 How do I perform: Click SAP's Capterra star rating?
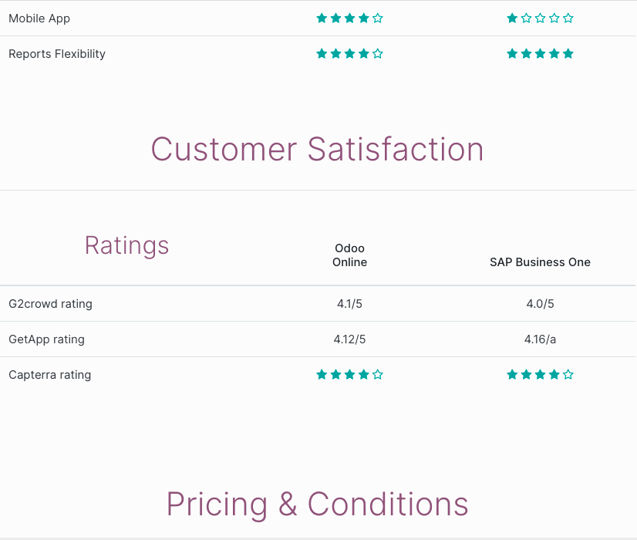[x=540, y=375]
